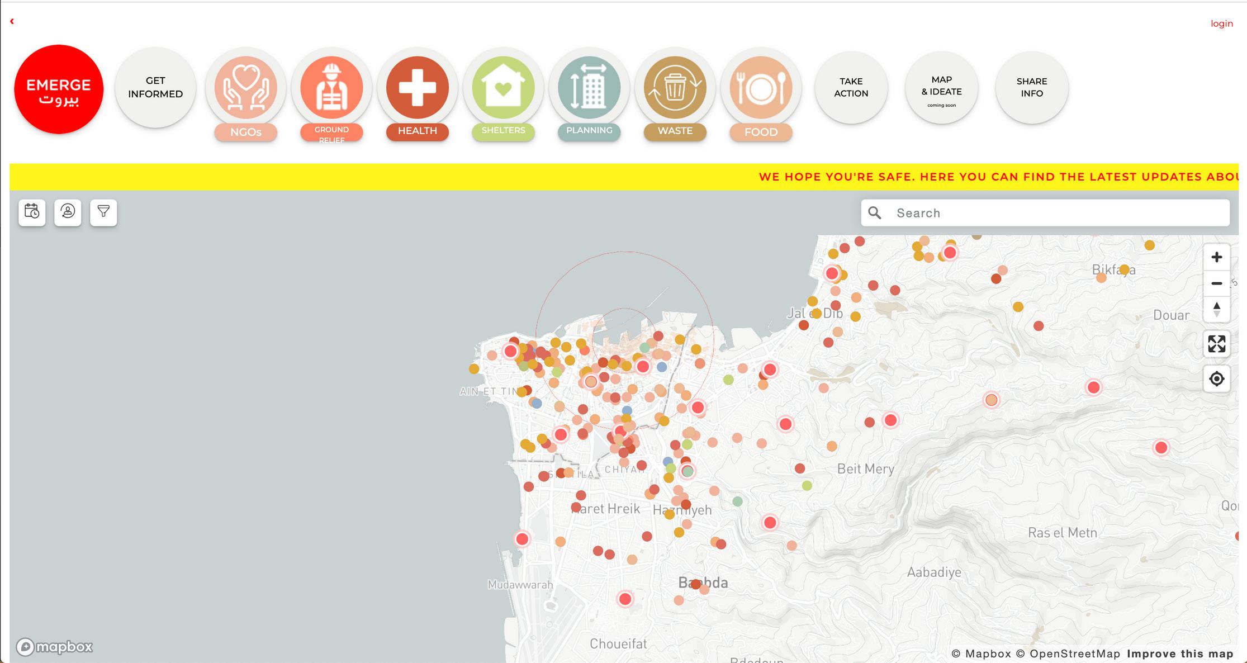Open the calendar date filter
Screen dimensions: 1247x663
32,212
